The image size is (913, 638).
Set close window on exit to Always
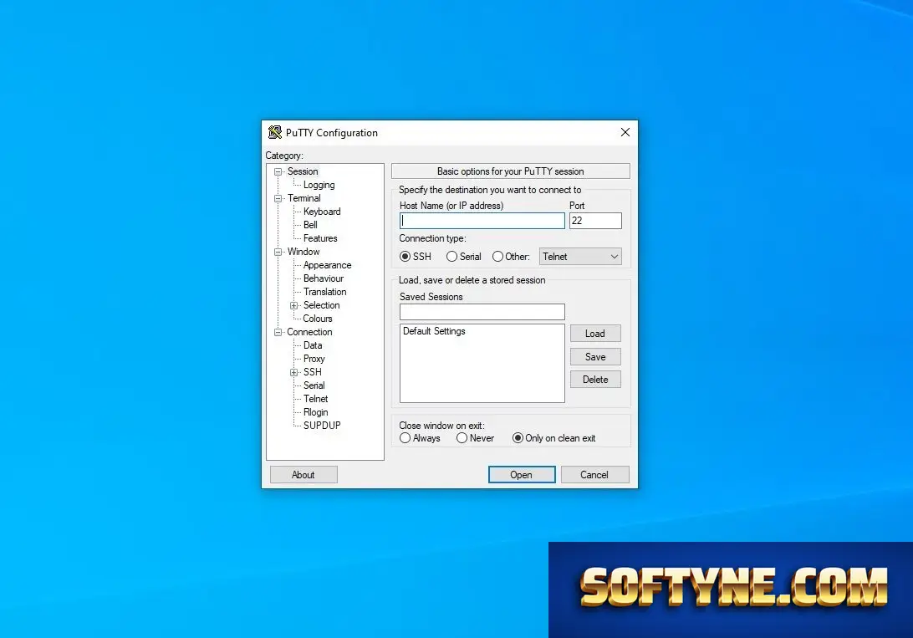click(x=405, y=438)
